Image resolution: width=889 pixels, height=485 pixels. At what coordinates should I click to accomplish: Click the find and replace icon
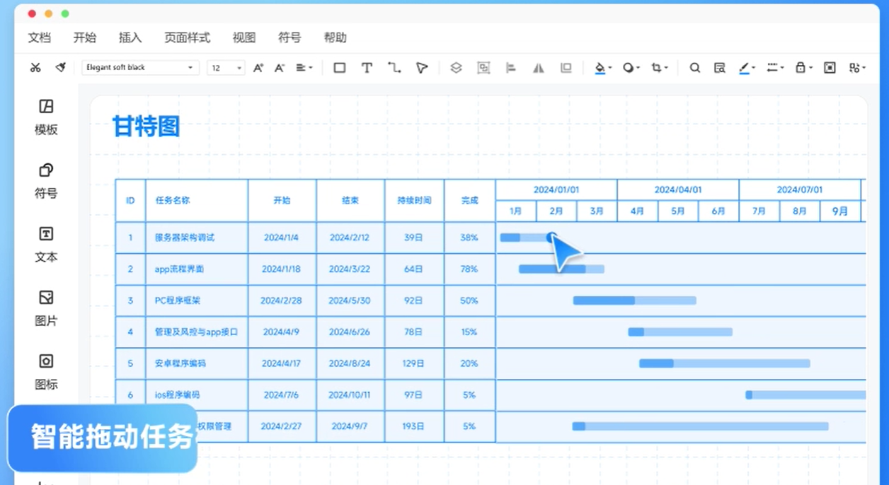pyautogui.click(x=719, y=68)
